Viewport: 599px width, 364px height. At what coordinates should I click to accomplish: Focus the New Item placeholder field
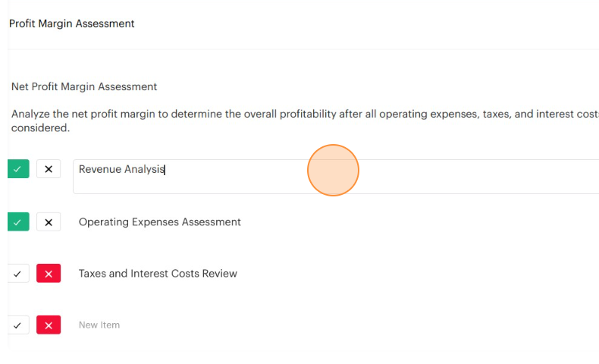click(x=99, y=325)
